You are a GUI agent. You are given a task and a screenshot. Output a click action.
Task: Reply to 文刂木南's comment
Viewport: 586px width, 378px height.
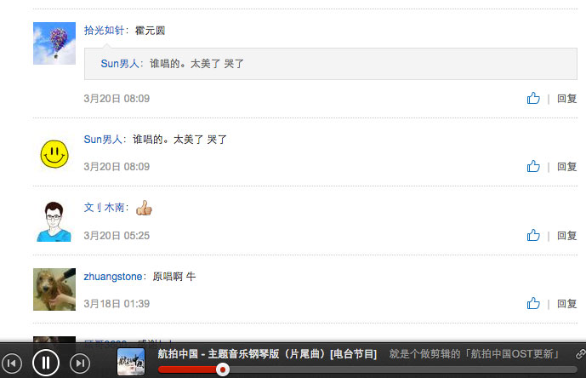(x=567, y=236)
